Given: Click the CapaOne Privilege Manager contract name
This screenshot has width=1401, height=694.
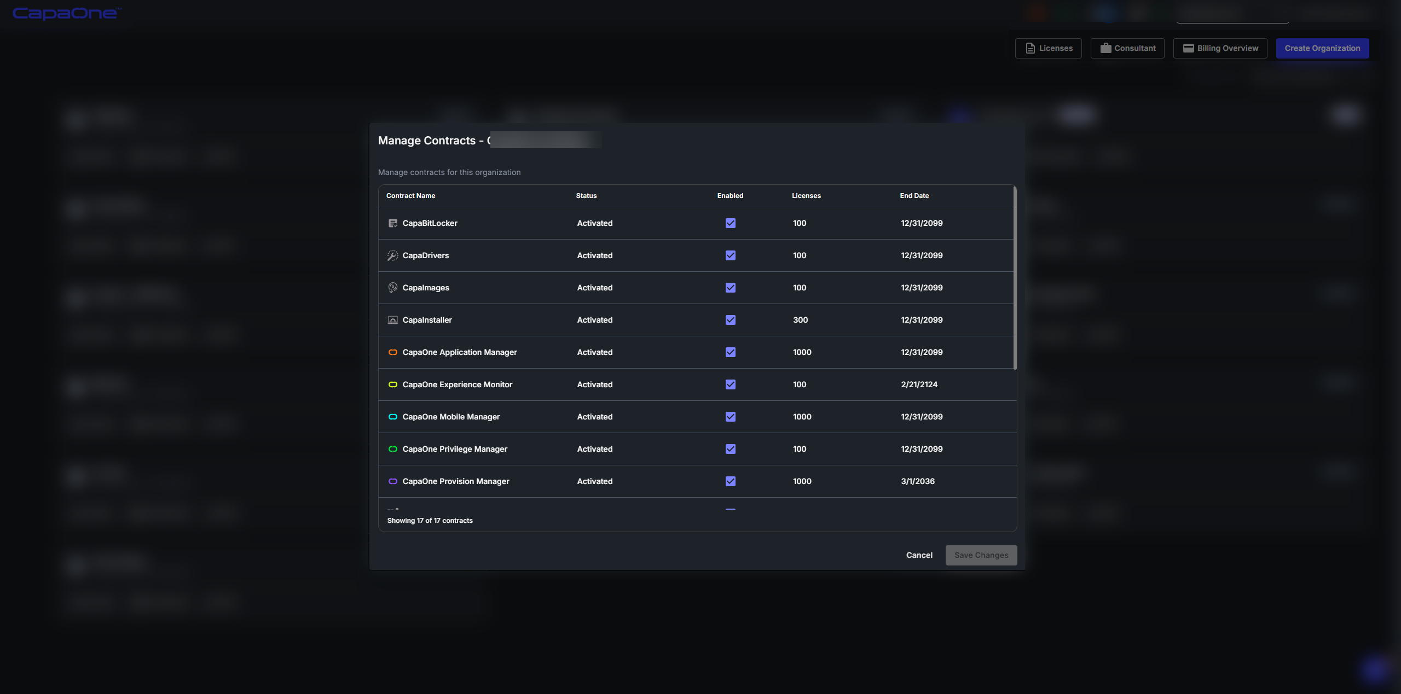Looking at the screenshot, I should point(455,449).
